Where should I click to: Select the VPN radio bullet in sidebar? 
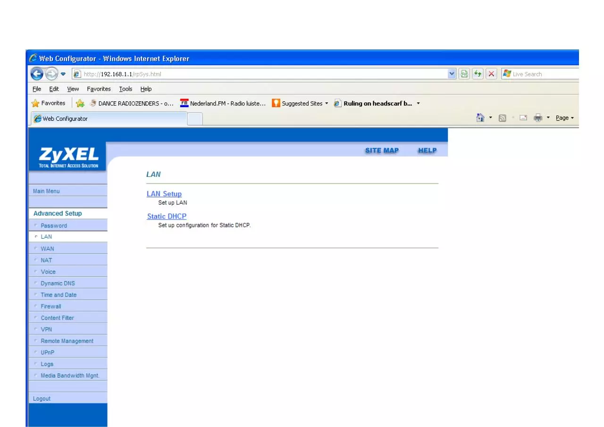point(36,329)
